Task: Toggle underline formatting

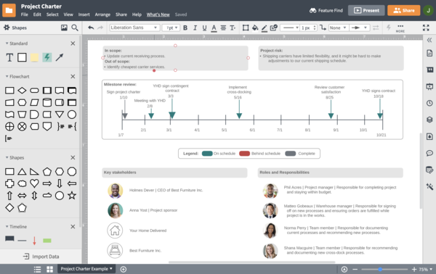Action: coord(204,28)
